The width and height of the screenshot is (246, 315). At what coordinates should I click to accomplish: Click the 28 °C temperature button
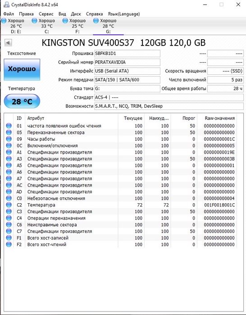22,101
